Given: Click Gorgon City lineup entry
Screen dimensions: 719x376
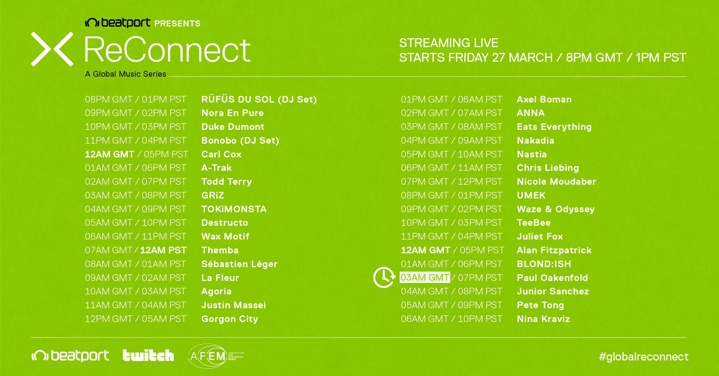Looking at the screenshot, I should pos(230,319).
